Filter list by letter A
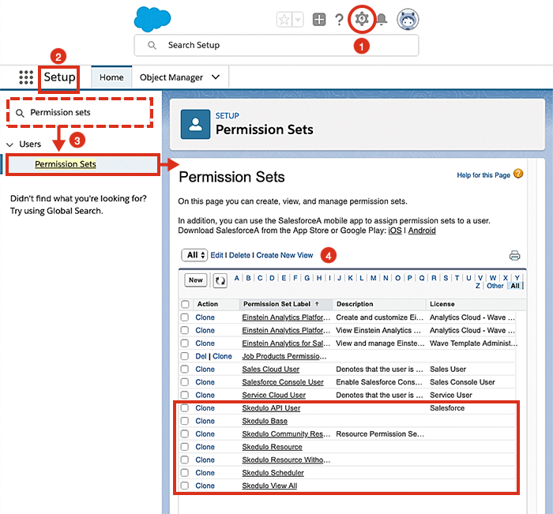Viewport: 553px width, 514px height. 237,278
